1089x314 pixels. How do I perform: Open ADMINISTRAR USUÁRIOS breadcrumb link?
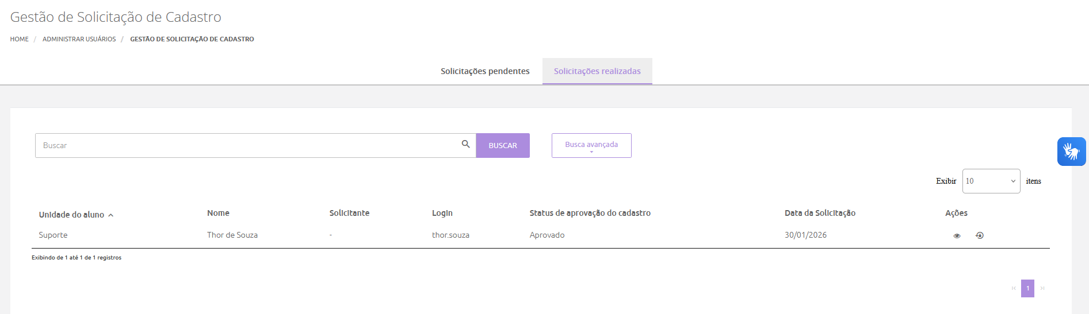pyautogui.click(x=79, y=39)
